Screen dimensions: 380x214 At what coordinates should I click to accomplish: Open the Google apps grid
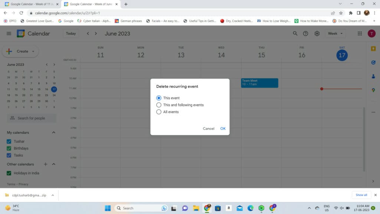(360, 33)
